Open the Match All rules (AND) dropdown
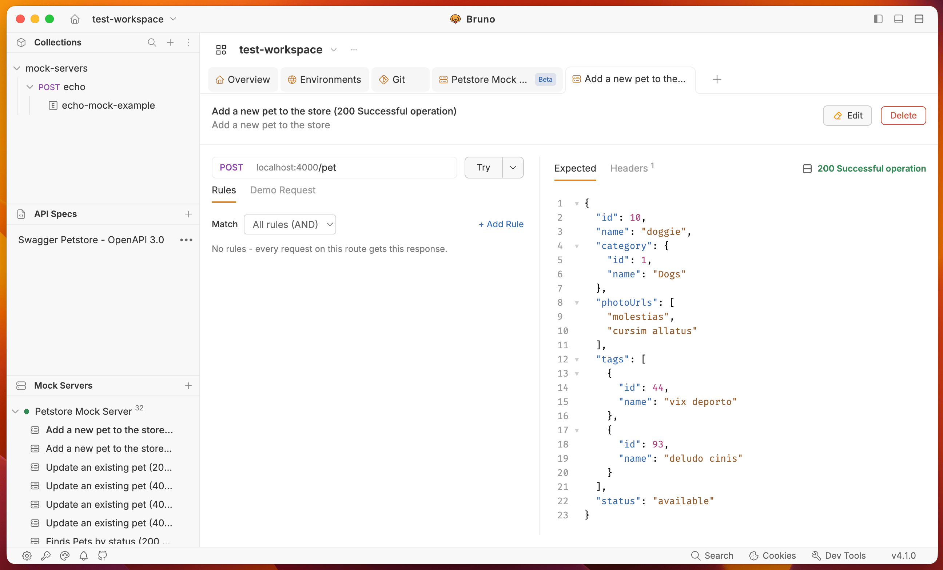The image size is (943, 570). [x=290, y=224]
